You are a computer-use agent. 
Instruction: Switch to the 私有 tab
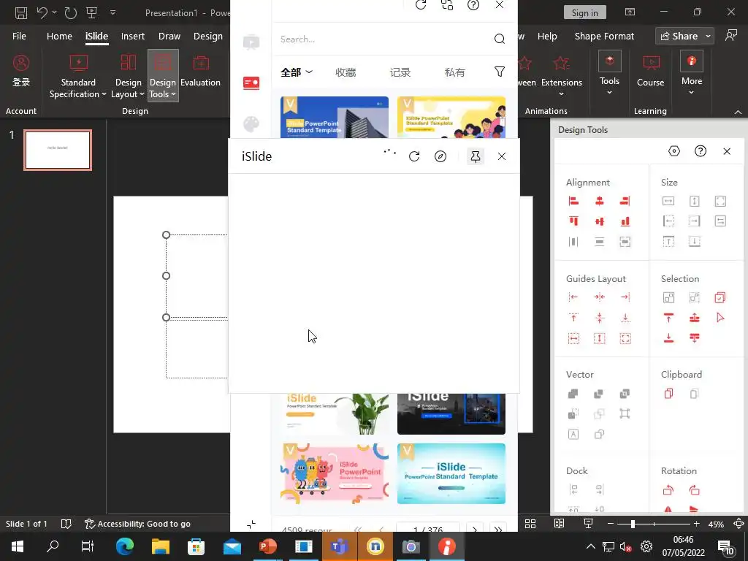point(454,72)
